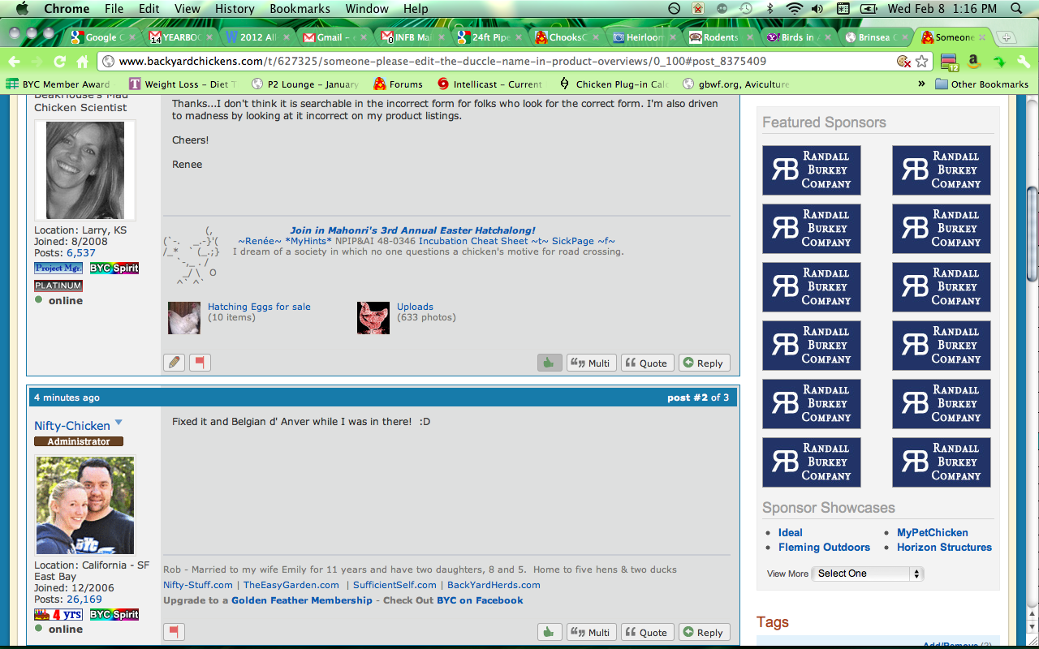This screenshot has height=649, width=1039.
Task: Flag Renee's post with the red flag icon
Action: 200,363
